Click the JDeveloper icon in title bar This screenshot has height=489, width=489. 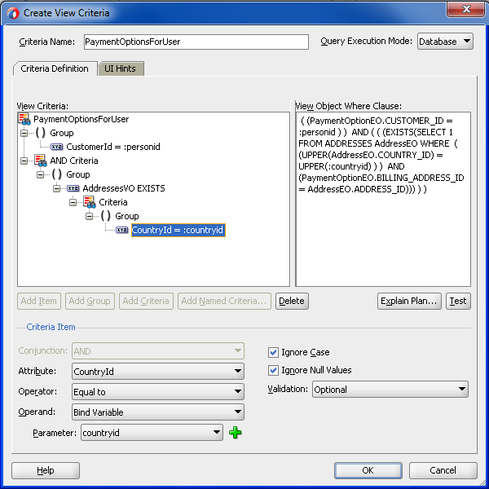coord(13,13)
